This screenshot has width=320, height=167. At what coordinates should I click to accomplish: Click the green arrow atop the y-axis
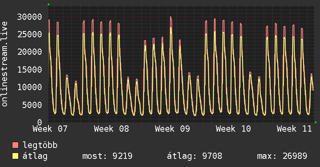pyautogui.click(x=49, y=4)
